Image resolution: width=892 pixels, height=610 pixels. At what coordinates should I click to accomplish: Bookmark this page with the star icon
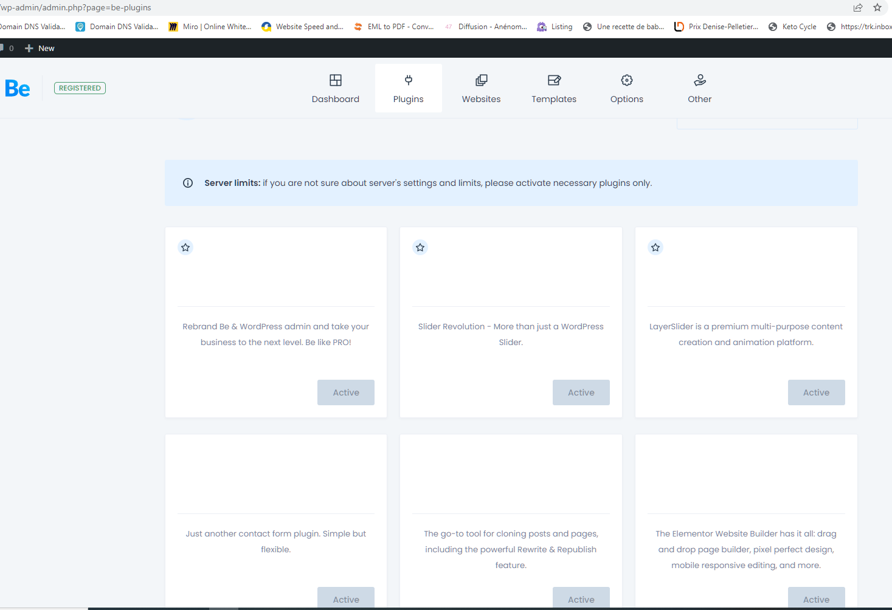[x=877, y=8]
